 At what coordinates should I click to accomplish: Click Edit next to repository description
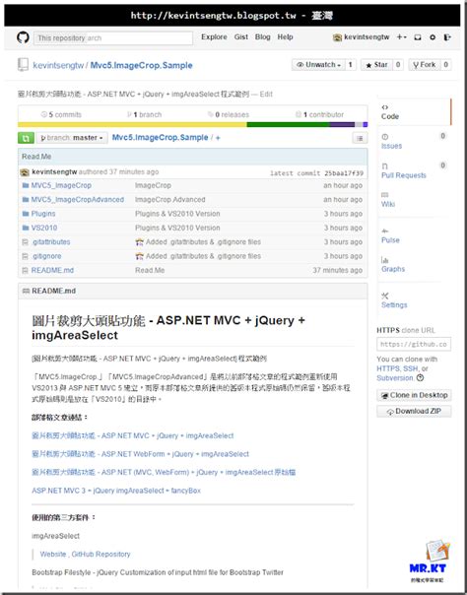pyautogui.click(x=266, y=95)
